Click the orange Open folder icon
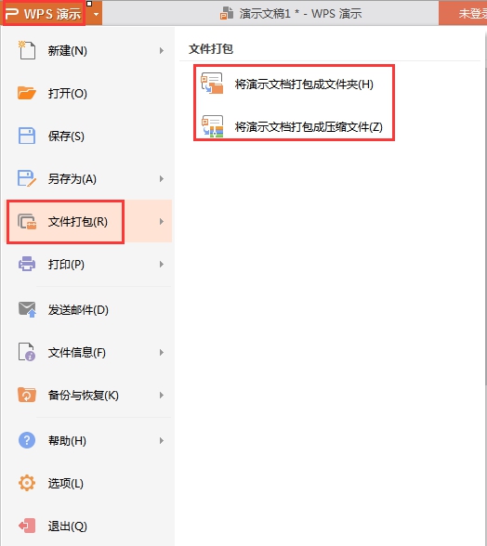 (x=27, y=93)
